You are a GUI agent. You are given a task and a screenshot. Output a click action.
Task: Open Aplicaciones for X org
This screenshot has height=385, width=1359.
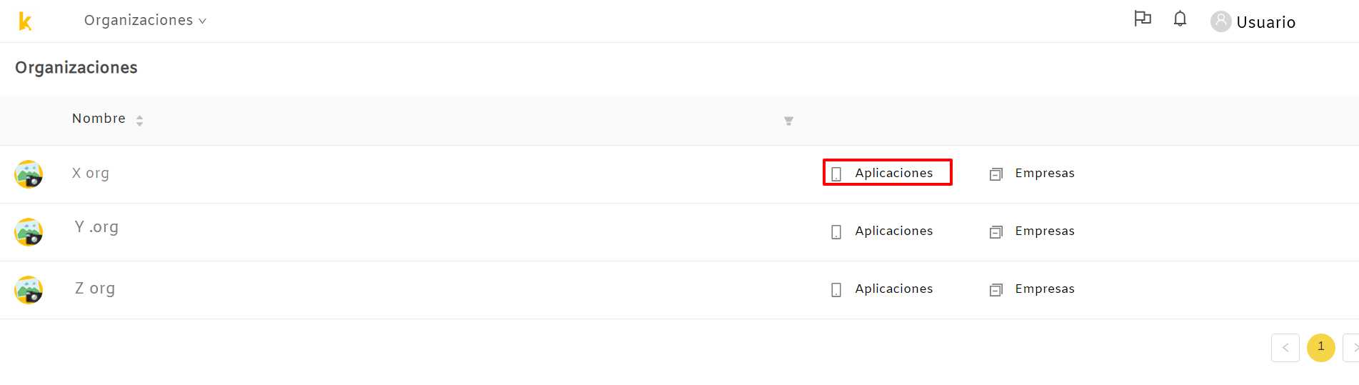pos(887,173)
